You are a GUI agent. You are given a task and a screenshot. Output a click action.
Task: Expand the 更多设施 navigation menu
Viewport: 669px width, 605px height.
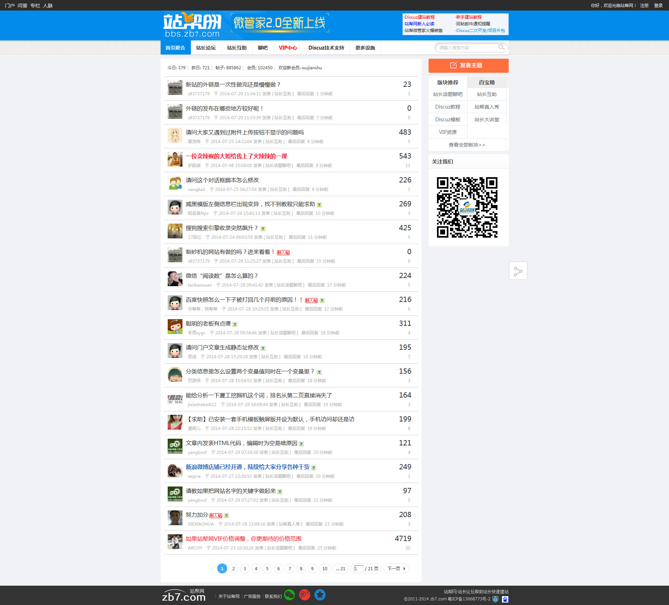point(365,48)
